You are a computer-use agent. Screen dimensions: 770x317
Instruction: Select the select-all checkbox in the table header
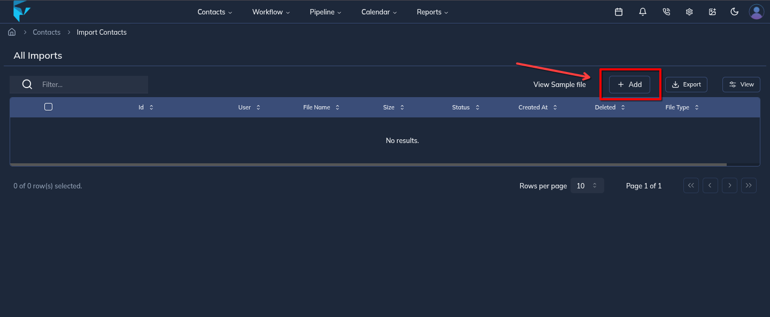coord(48,107)
